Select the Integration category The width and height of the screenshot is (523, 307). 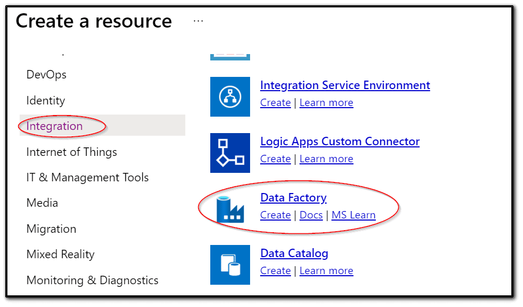pyautogui.click(x=54, y=126)
